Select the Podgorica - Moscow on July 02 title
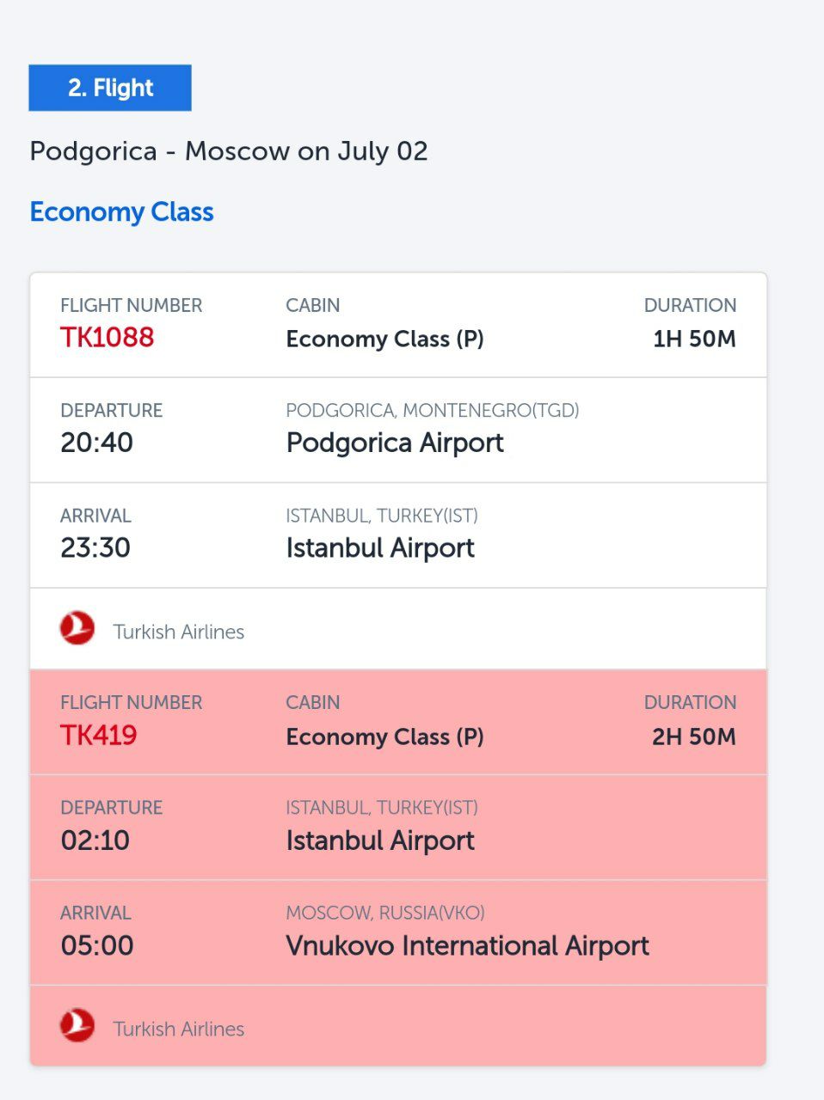The height and width of the screenshot is (1100, 824). pyautogui.click(x=229, y=151)
